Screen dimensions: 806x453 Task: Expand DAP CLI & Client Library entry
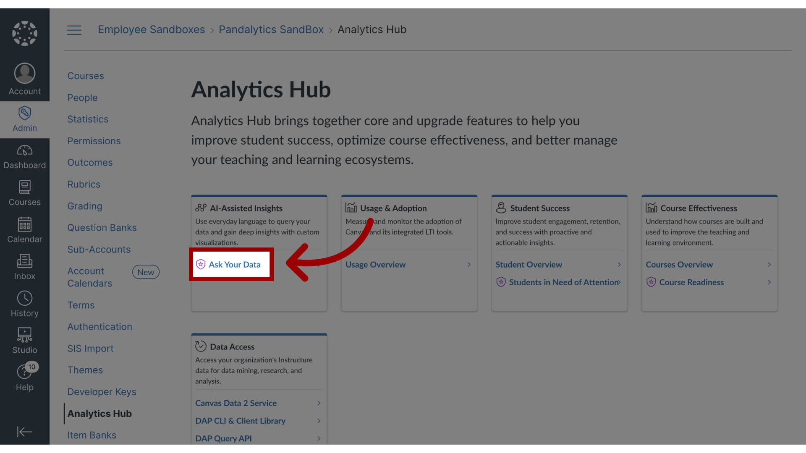319,421
